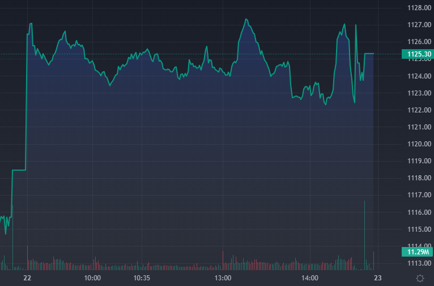Click the 11.29M volume label
The width and height of the screenshot is (434, 286).
[417, 252]
